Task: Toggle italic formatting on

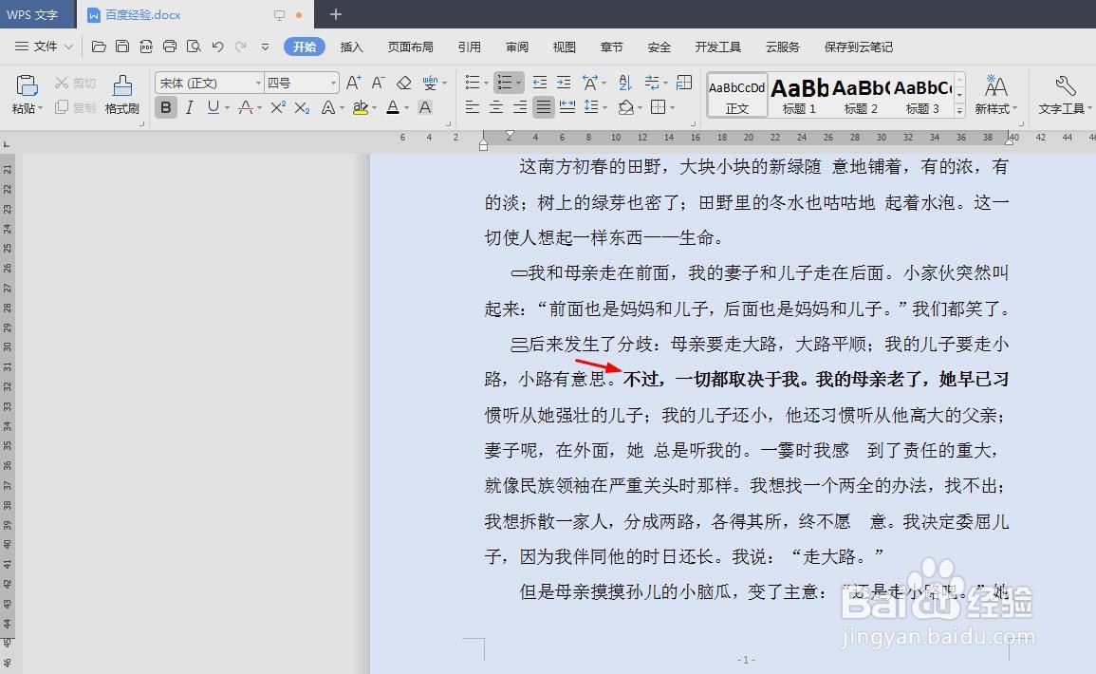Action: 190,107
